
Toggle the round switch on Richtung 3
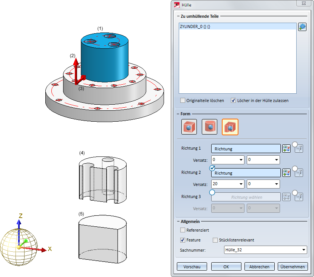click(x=212, y=192)
